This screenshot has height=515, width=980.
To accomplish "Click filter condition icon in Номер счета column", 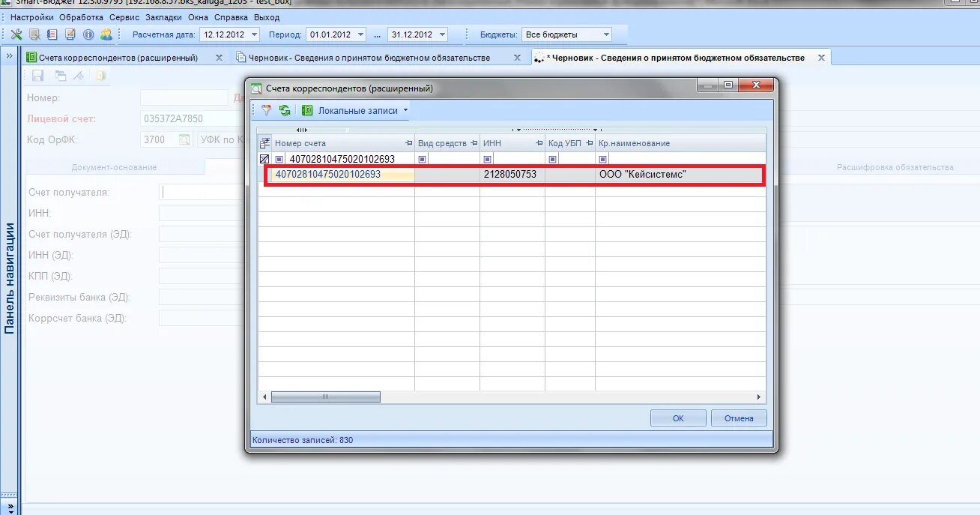I will (x=279, y=159).
